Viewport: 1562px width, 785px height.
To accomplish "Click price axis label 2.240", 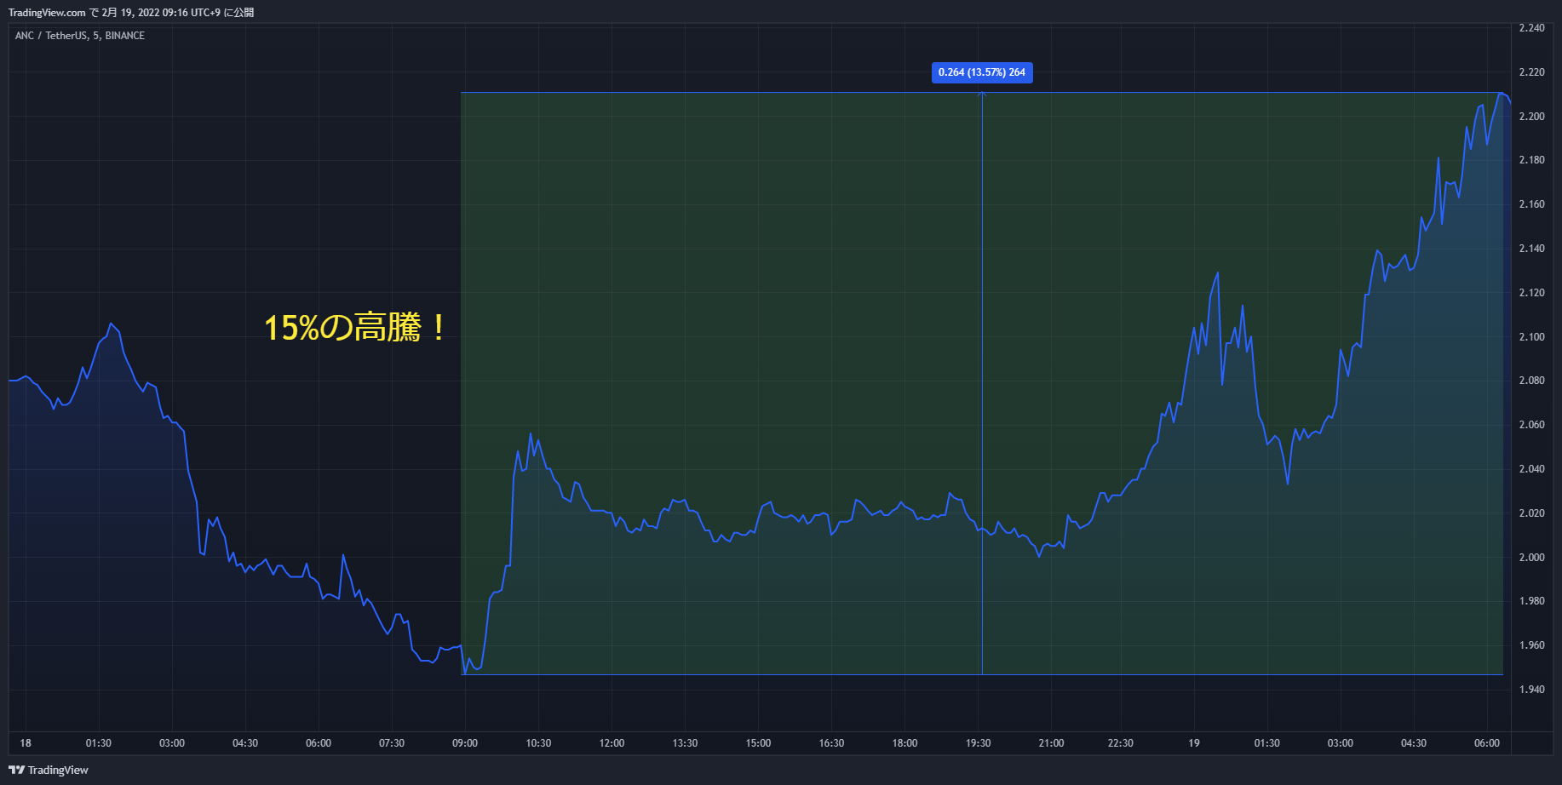I will 1531,28.
